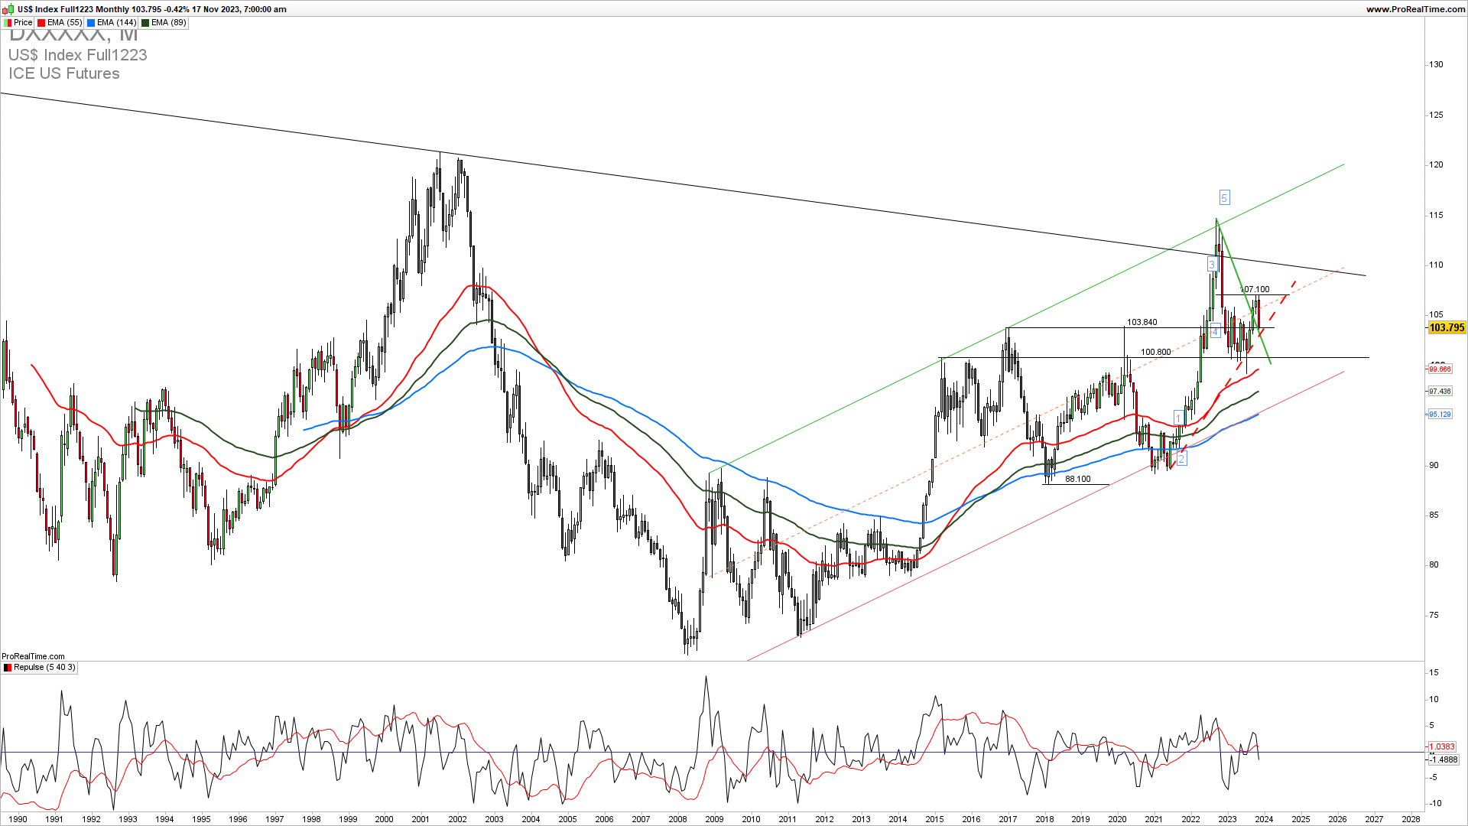The image size is (1468, 826).
Task: Click the Repulse value tag -1.4888
Action: tap(1444, 759)
